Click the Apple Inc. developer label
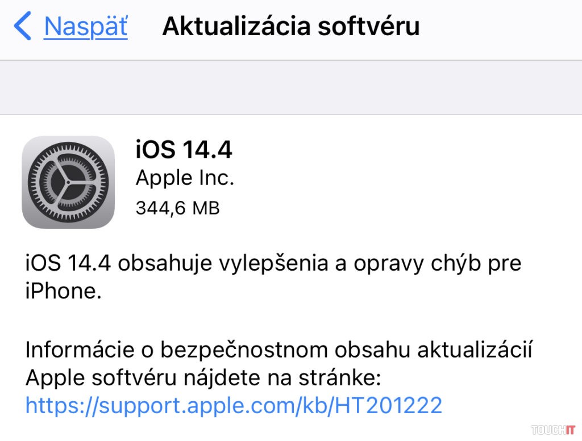 pyautogui.click(x=185, y=178)
